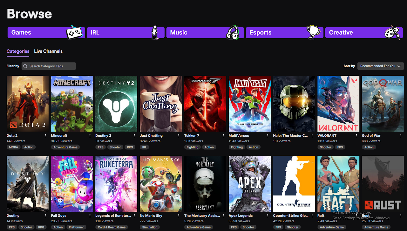Expand the Recommended For You sort dropdown
The image size is (407, 231).
(381, 66)
